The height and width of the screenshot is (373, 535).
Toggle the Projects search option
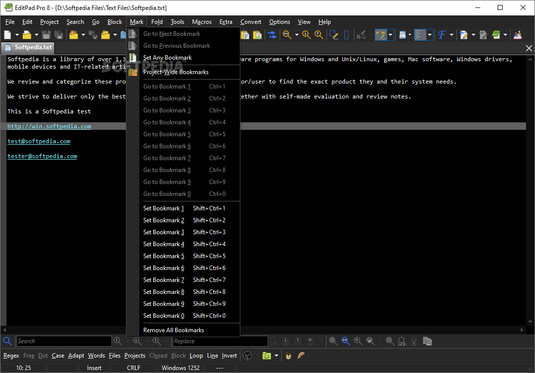(x=135, y=356)
